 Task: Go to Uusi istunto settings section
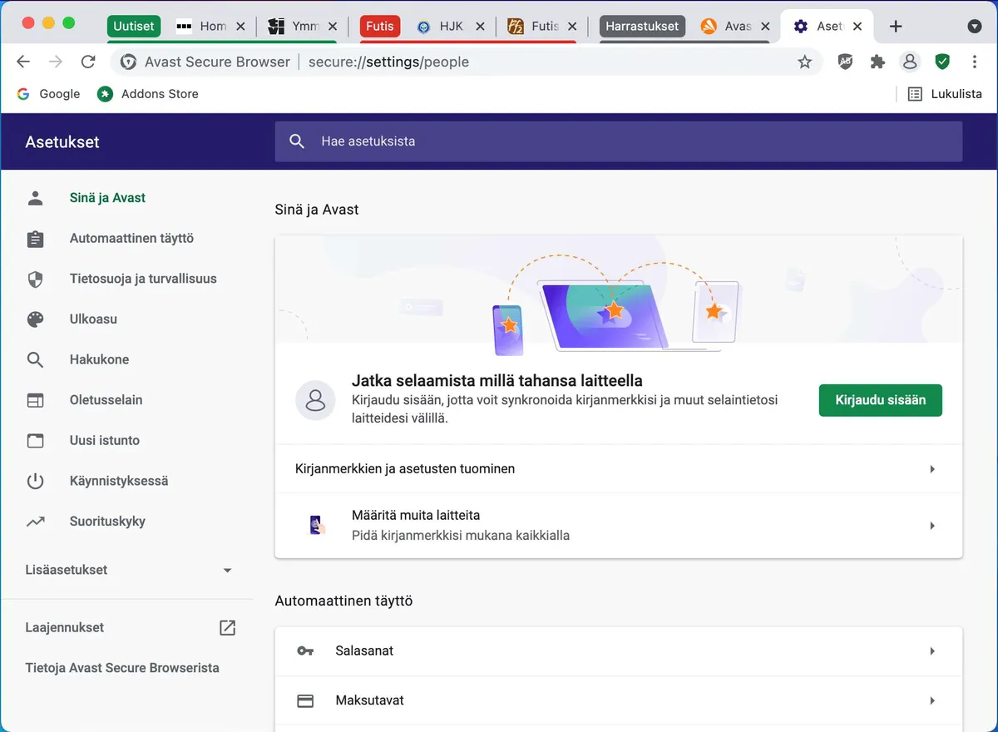[105, 441]
